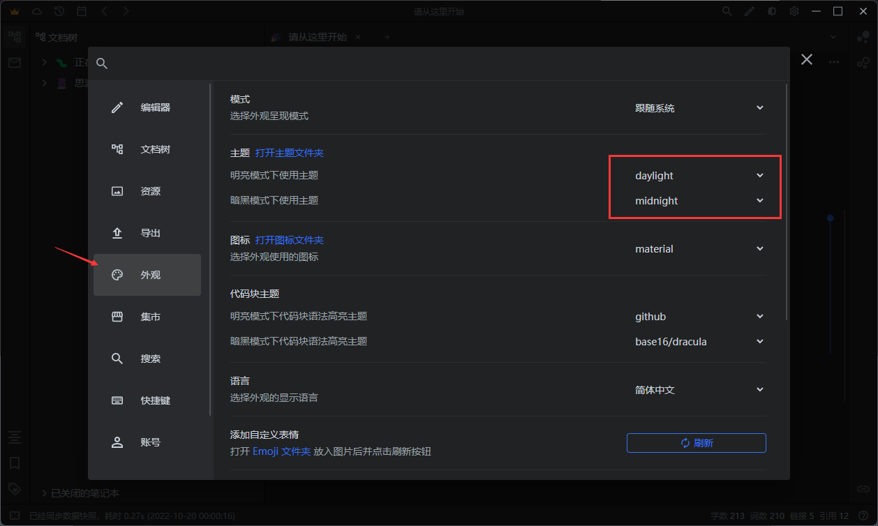Click the bookmark dock icon on left
This screenshot has height=526, width=878.
pyautogui.click(x=15, y=463)
